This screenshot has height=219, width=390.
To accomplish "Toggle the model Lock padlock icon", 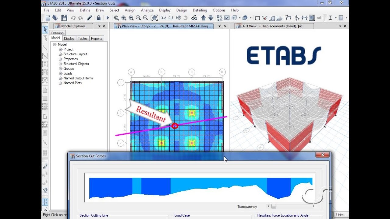I will (98, 18).
